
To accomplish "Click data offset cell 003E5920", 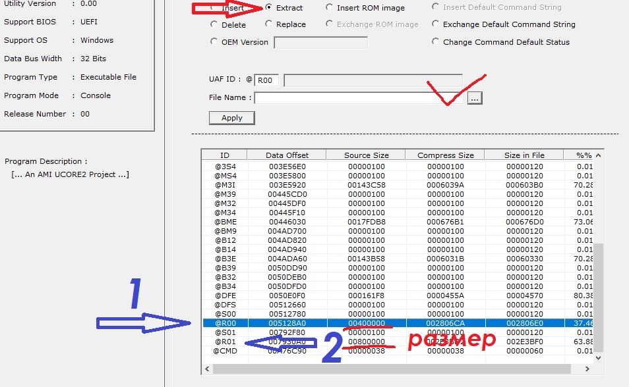I will [287, 185].
